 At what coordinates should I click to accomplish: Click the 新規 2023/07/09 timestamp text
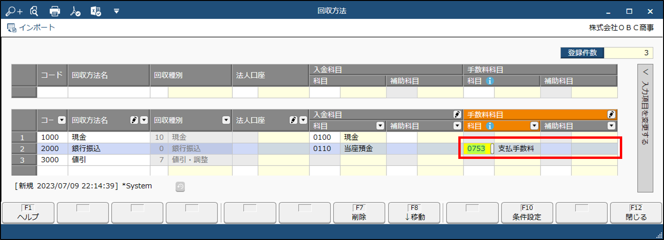pos(66,186)
